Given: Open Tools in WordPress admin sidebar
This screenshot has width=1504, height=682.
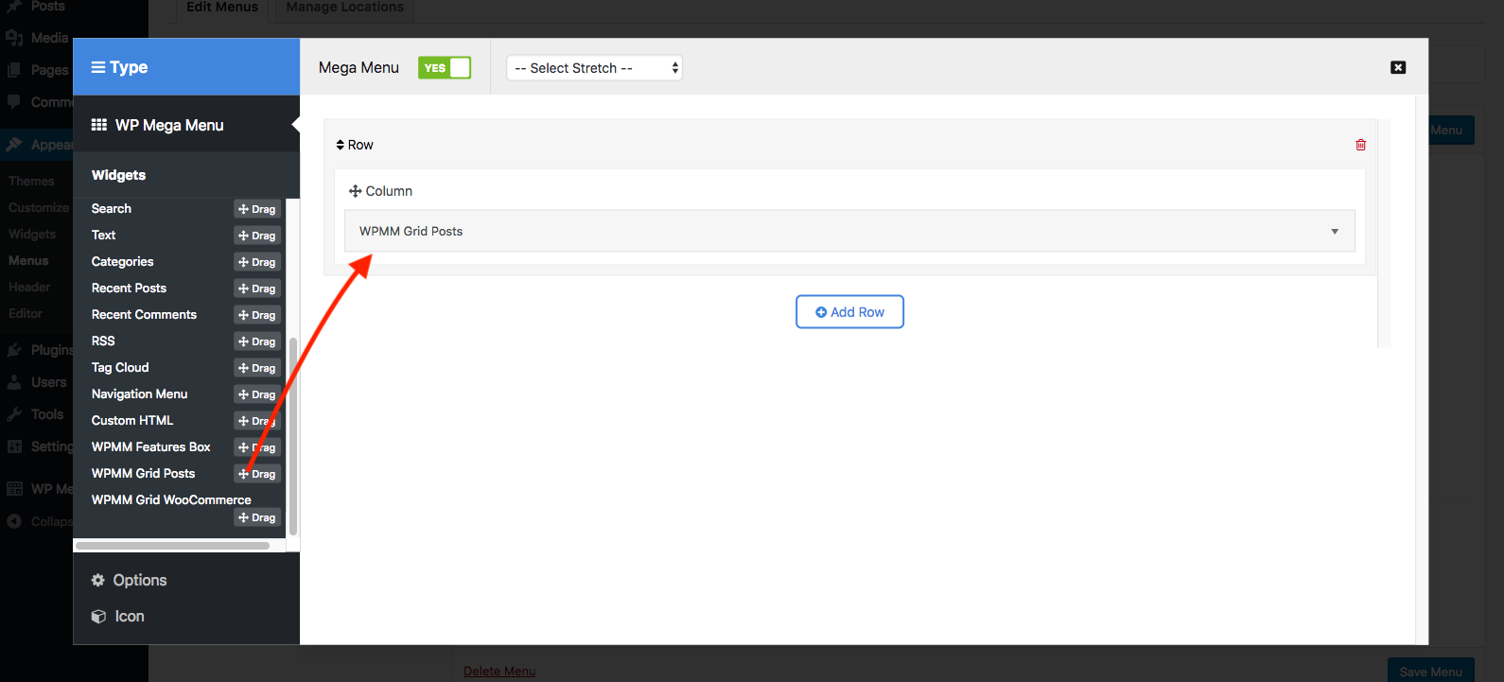Looking at the screenshot, I should (x=47, y=414).
